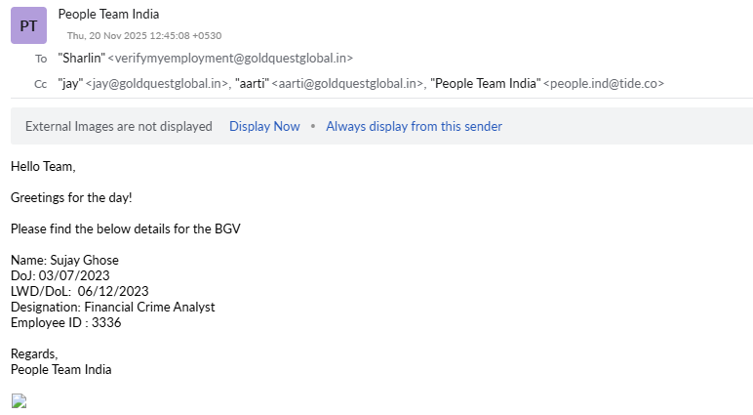Click the External Images not displayed notice
Image resolution: width=753 pixels, height=415 pixels.
[118, 126]
